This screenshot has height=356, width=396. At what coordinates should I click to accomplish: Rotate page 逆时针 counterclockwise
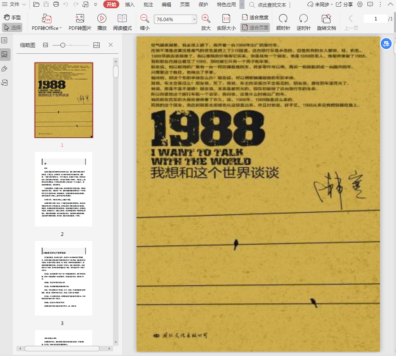(x=303, y=22)
